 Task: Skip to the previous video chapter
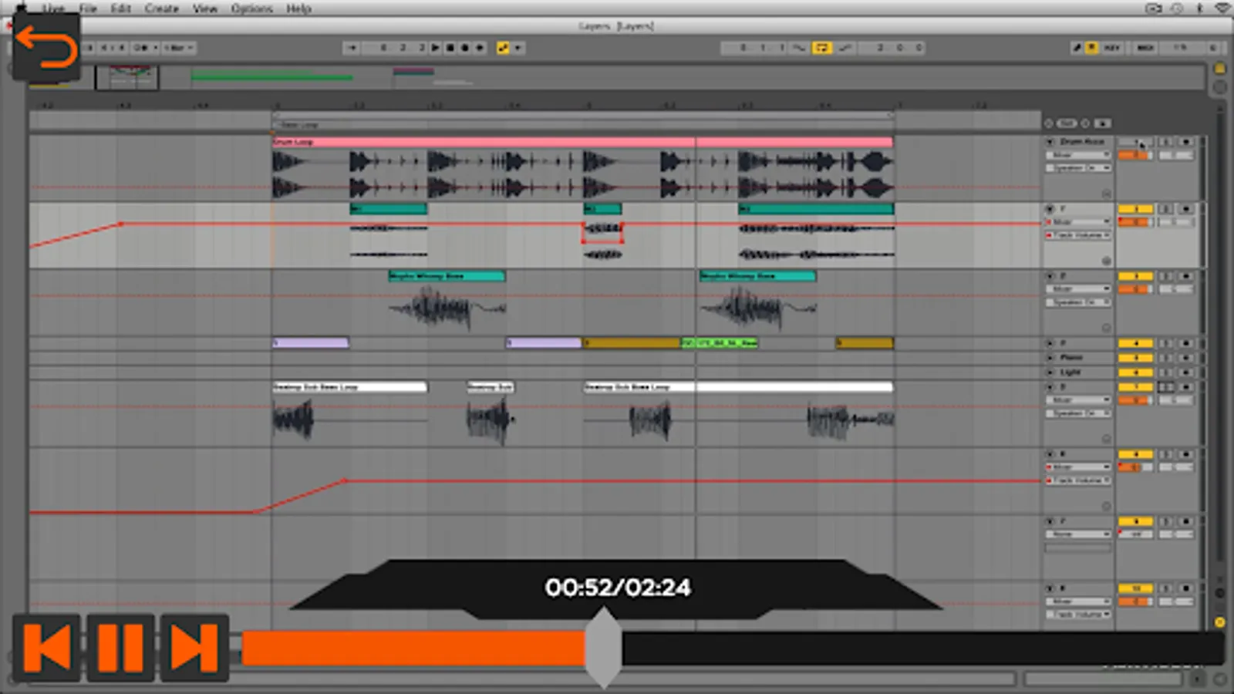pyautogui.click(x=47, y=648)
